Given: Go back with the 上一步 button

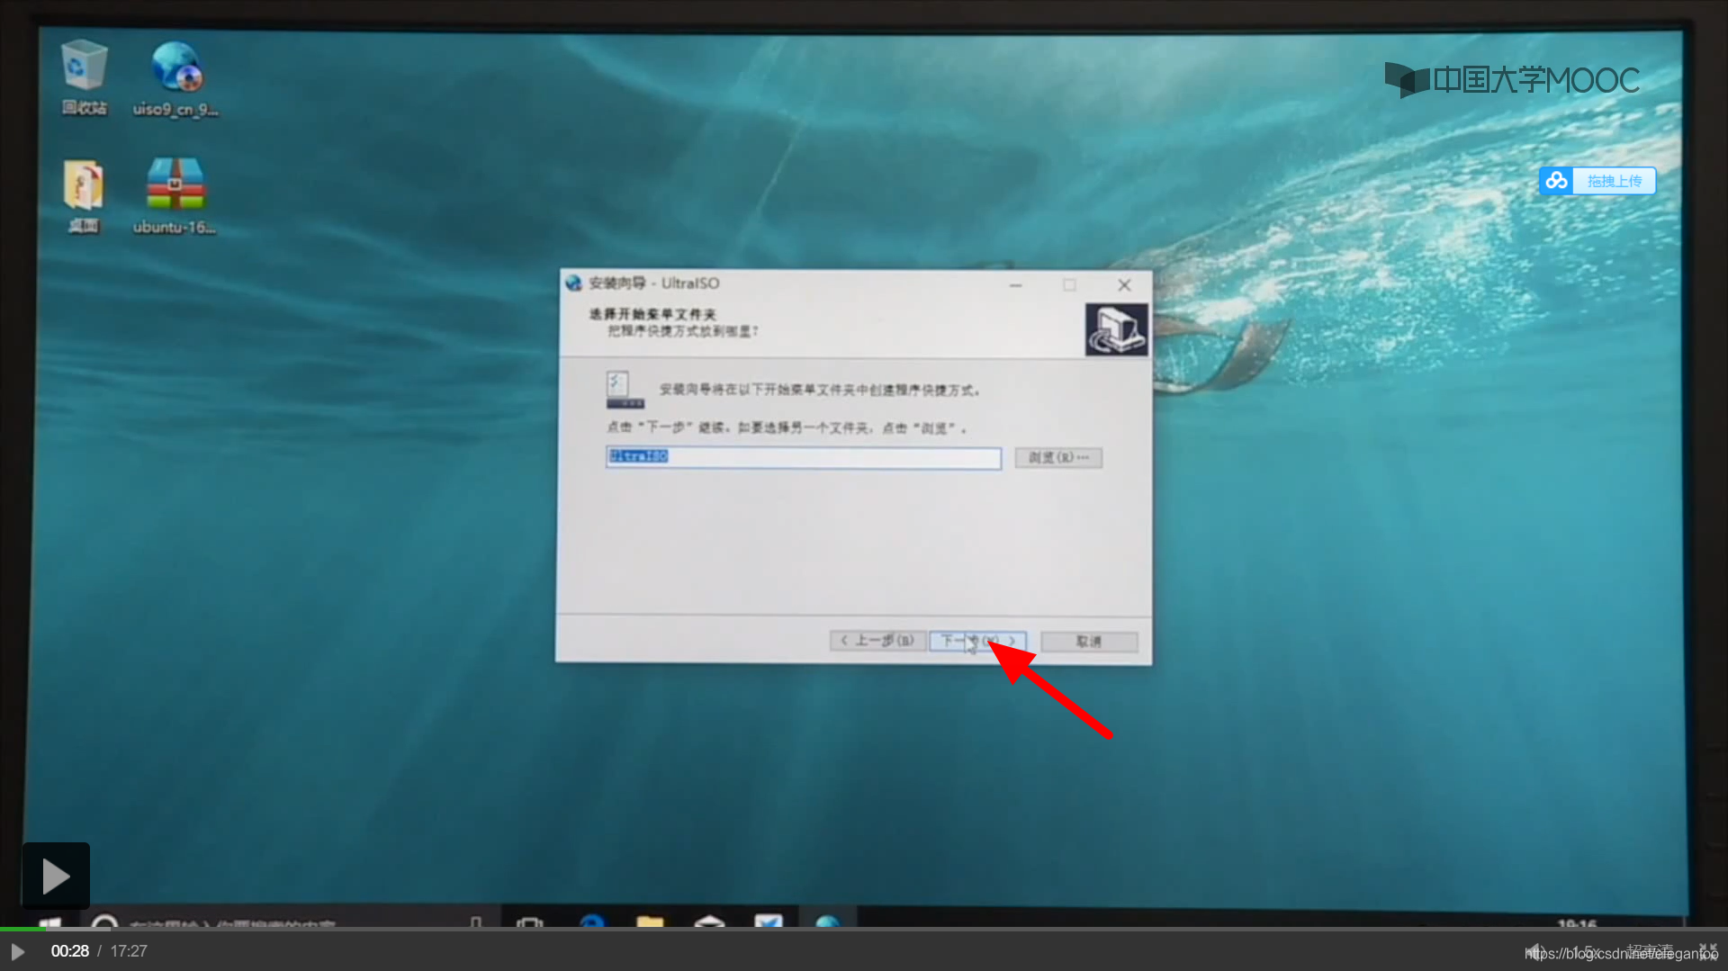Looking at the screenshot, I should pyautogui.click(x=877, y=641).
